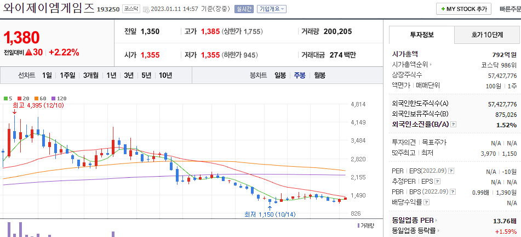Select the 1주일 line chart period
Viewport: 521px width, 237px height.
[68, 75]
